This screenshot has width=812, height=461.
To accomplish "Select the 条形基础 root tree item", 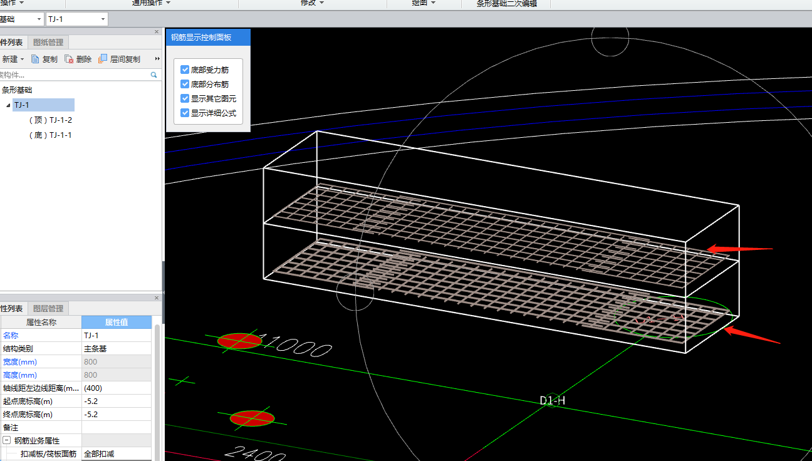I will [x=17, y=90].
